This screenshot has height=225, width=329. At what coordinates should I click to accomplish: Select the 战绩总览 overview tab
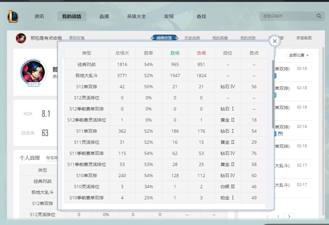pyautogui.click(x=164, y=38)
